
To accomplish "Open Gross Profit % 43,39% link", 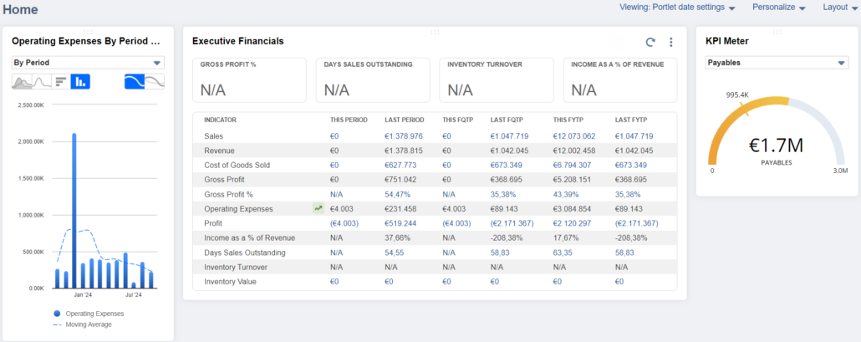I will tap(566, 194).
